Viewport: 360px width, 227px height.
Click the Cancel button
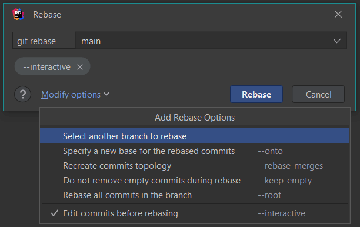(x=318, y=94)
